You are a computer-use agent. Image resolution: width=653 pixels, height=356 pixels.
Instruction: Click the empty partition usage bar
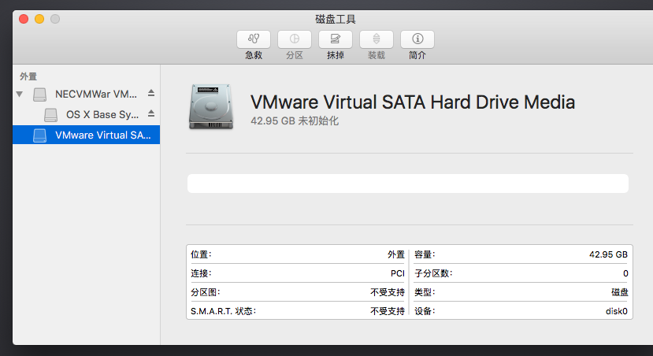(x=407, y=184)
